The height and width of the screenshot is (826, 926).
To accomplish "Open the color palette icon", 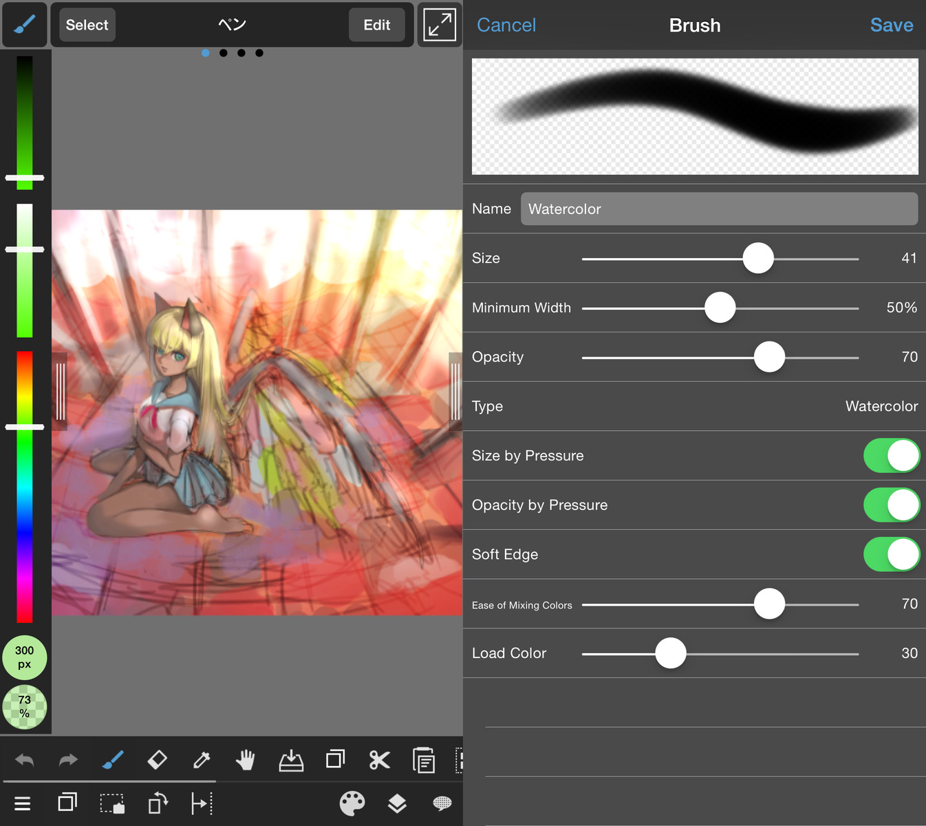I will [x=352, y=803].
